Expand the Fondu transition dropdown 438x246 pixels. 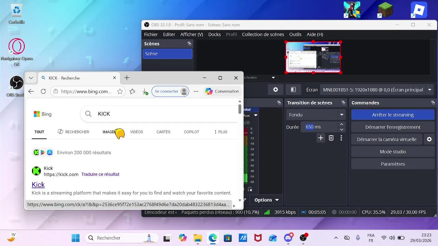[x=342, y=115]
